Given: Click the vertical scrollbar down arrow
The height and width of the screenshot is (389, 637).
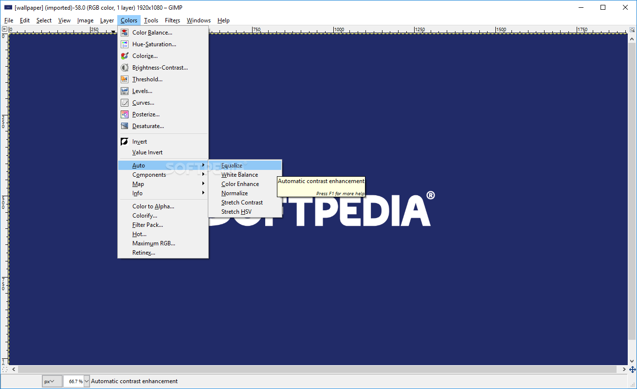Looking at the screenshot, I should coord(633,362).
